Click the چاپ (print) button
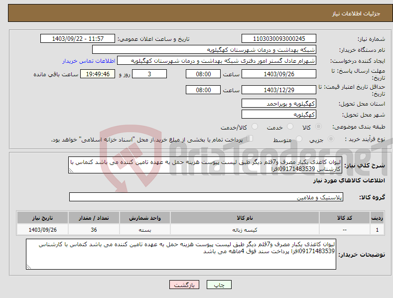 pos(219,285)
